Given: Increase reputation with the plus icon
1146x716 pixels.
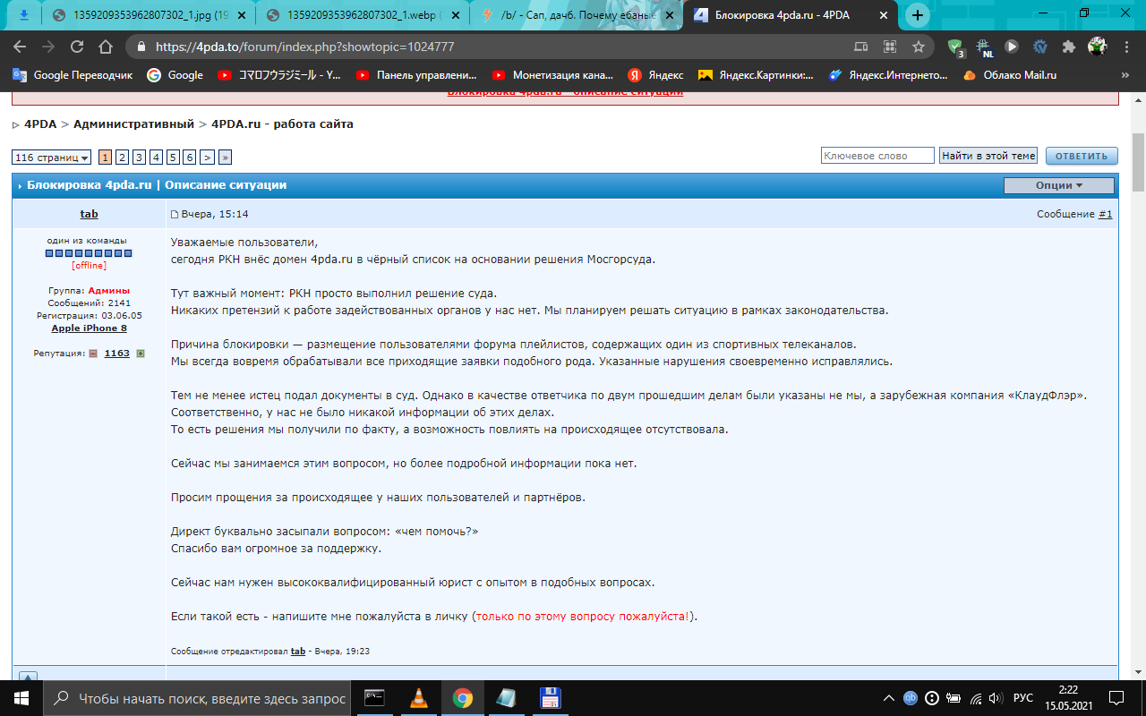Looking at the screenshot, I should (140, 354).
